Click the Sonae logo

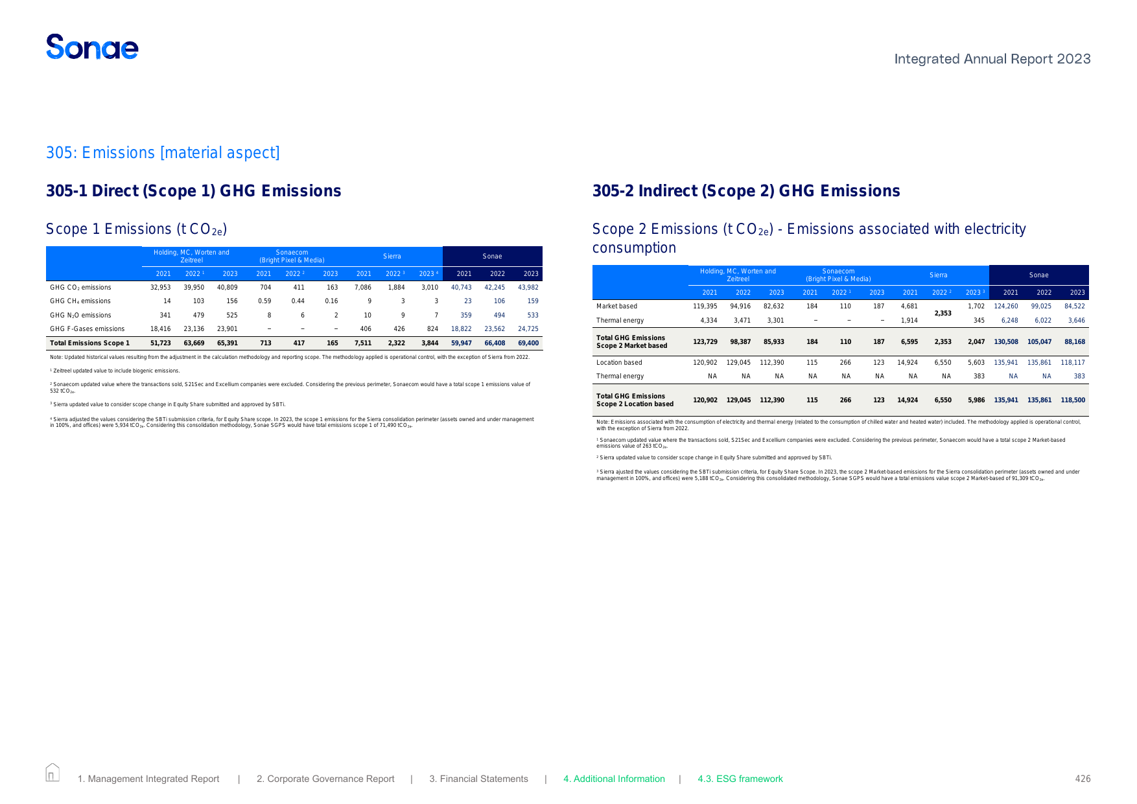(92, 47)
